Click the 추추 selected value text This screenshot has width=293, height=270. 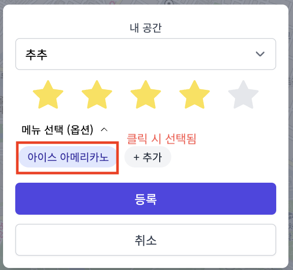pyautogui.click(x=36, y=54)
